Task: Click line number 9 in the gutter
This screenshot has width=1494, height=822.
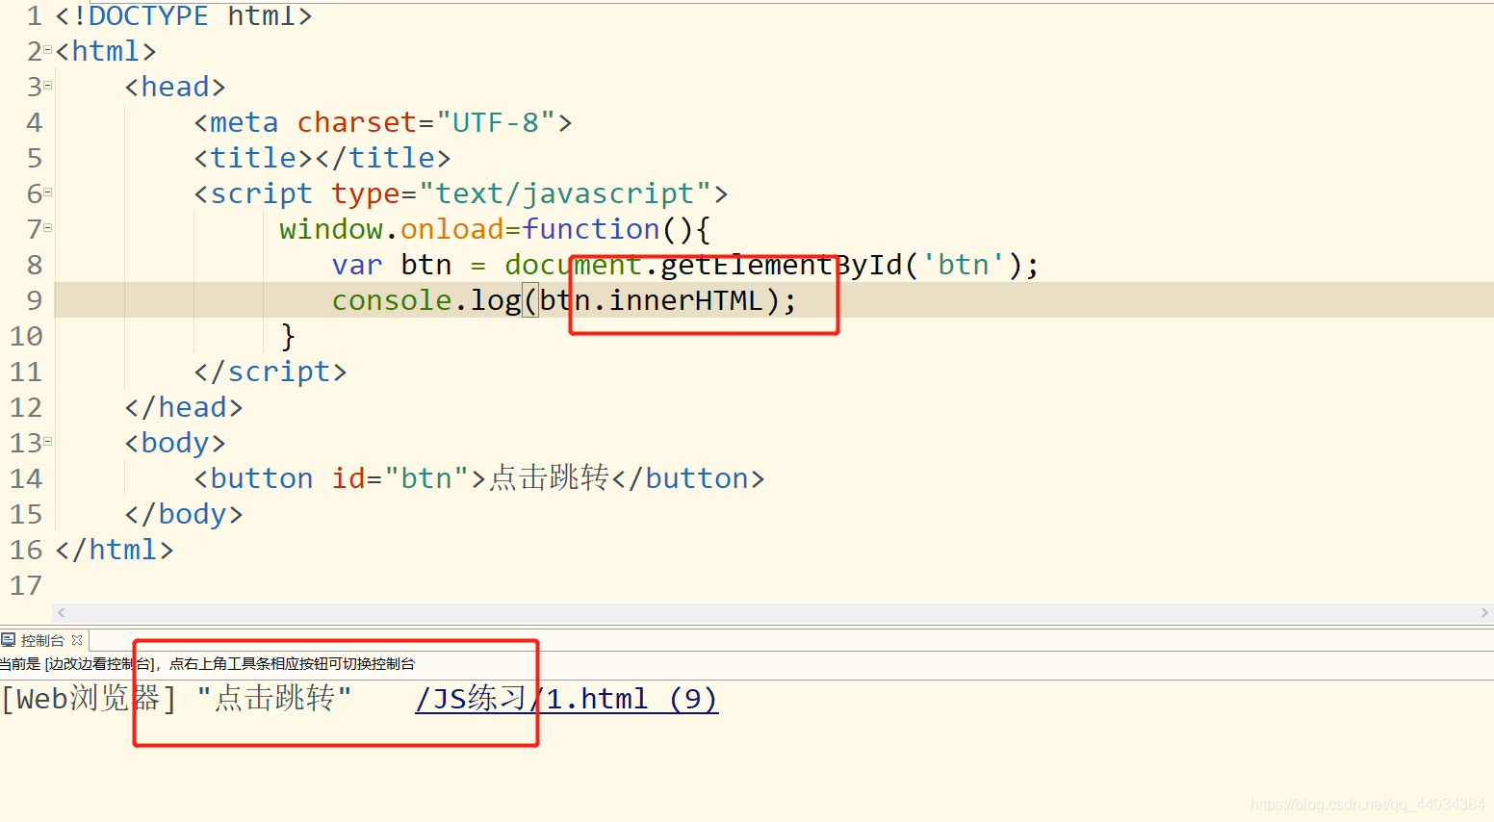Action: tap(34, 299)
